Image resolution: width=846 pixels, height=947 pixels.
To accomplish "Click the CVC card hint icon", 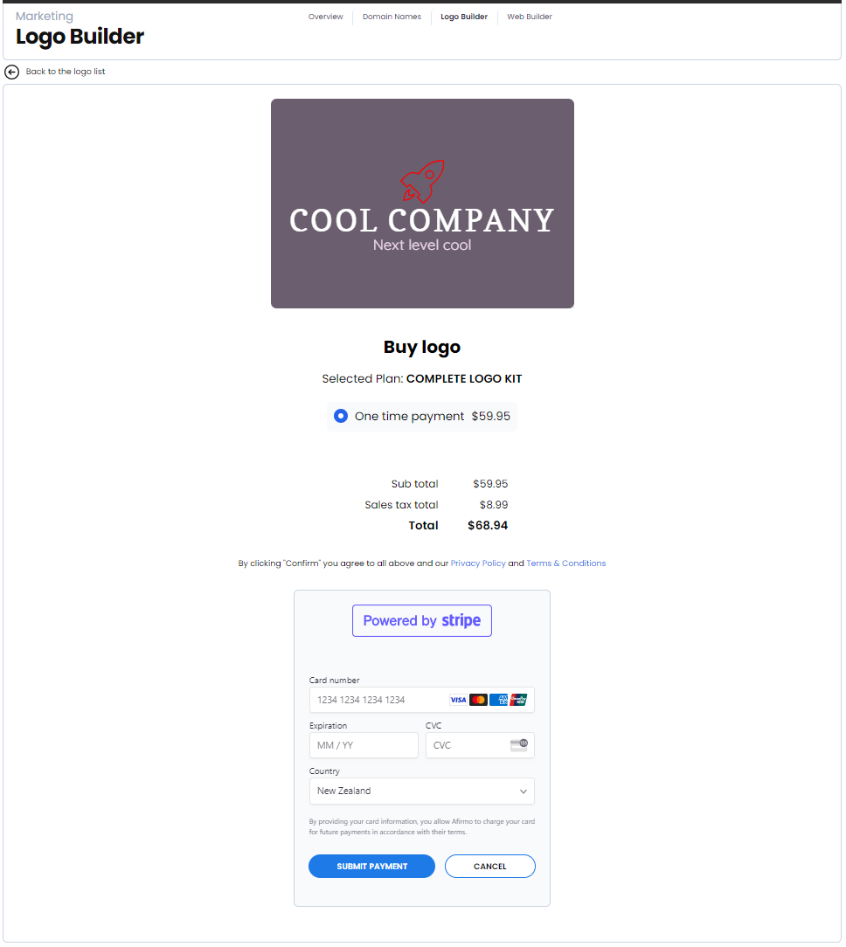I will [519, 746].
